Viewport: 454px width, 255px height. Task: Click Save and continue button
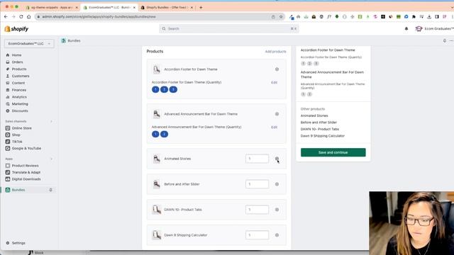[333, 152]
